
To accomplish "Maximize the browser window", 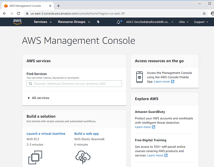I will tap(210, 3).
